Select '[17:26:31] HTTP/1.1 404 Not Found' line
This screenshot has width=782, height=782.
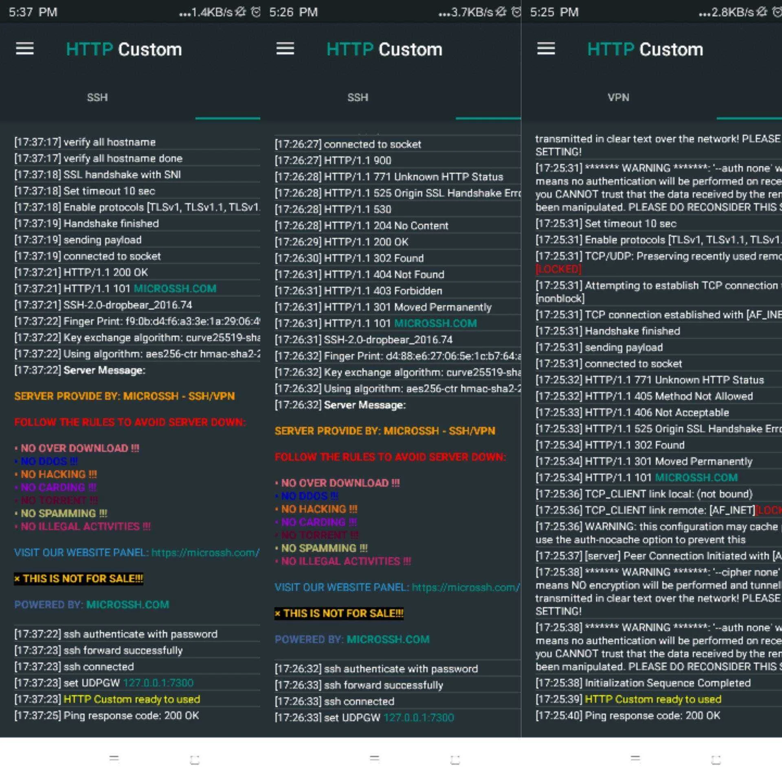pos(360,275)
